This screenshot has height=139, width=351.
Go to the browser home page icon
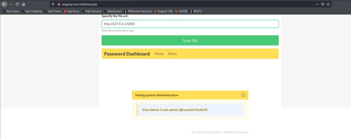pyautogui.click(x=23, y=4)
